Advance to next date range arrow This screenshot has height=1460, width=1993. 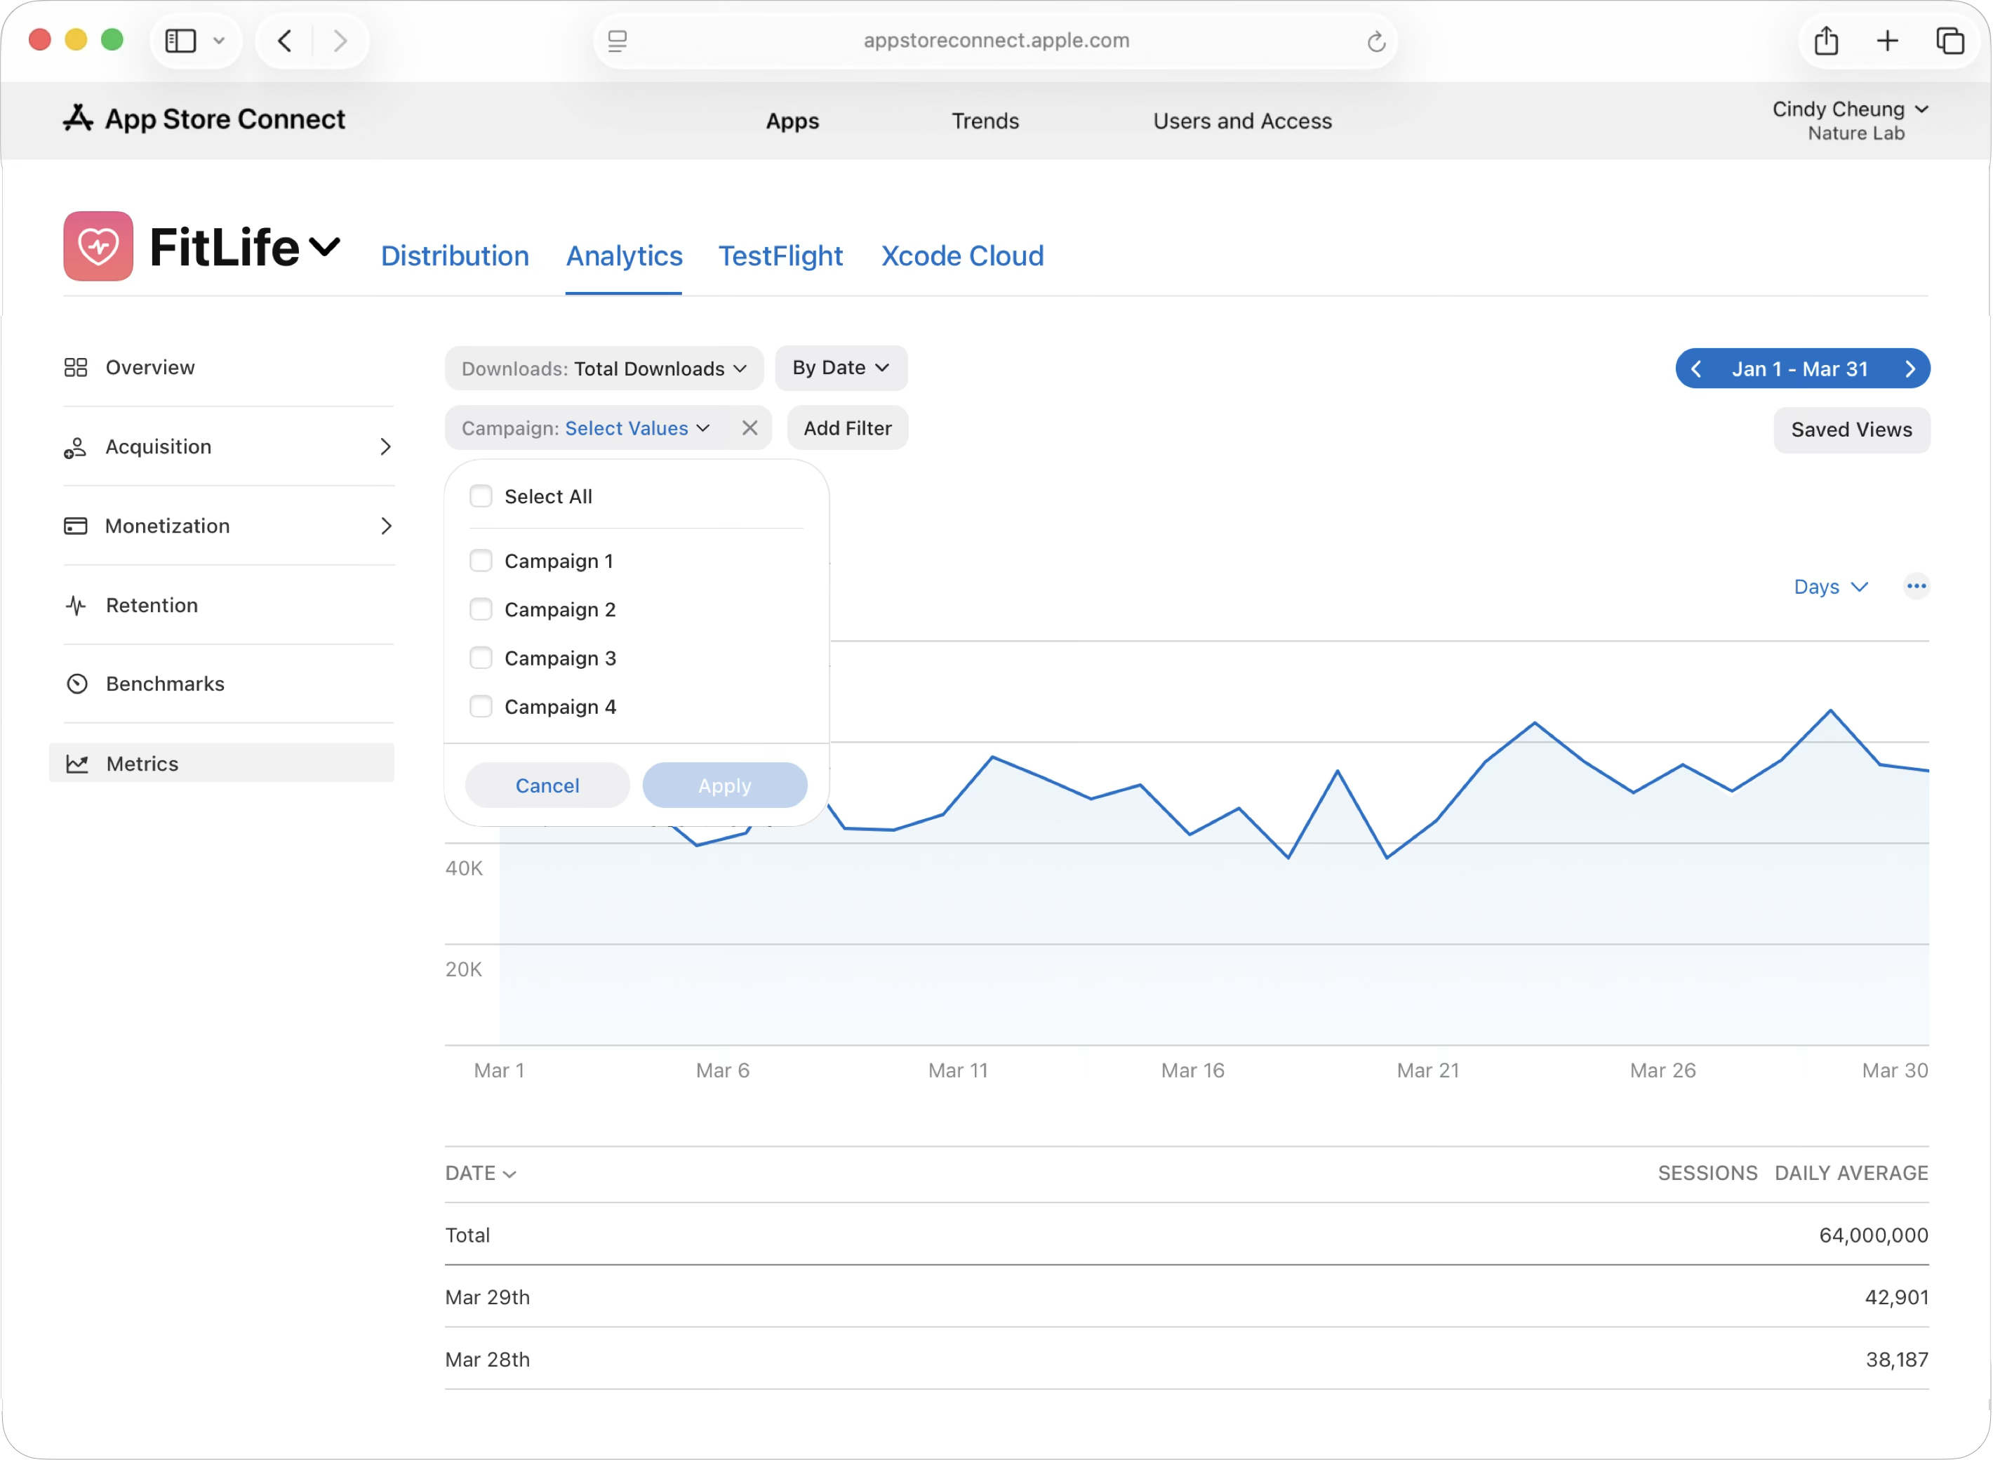coord(1910,369)
